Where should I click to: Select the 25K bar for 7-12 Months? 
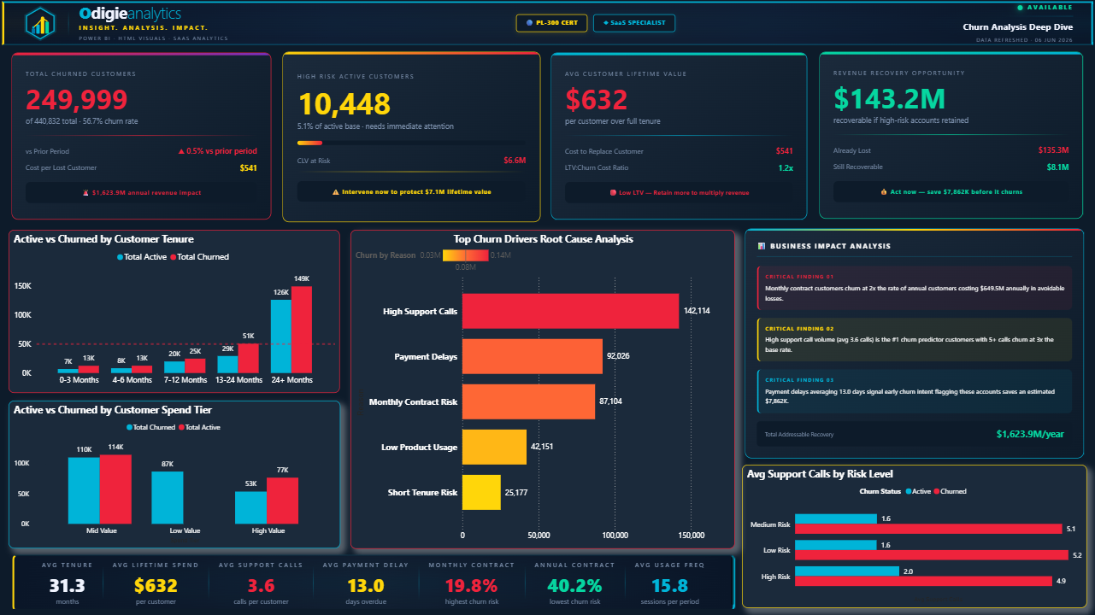pyautogui.click(x=196, y=366)
